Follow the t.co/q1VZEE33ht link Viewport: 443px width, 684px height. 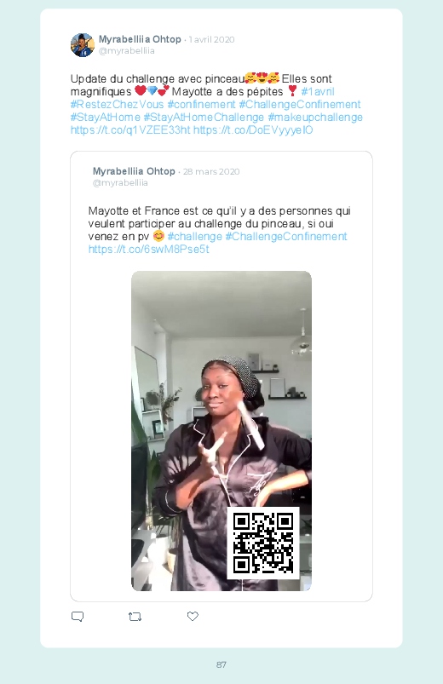(130, 130)
